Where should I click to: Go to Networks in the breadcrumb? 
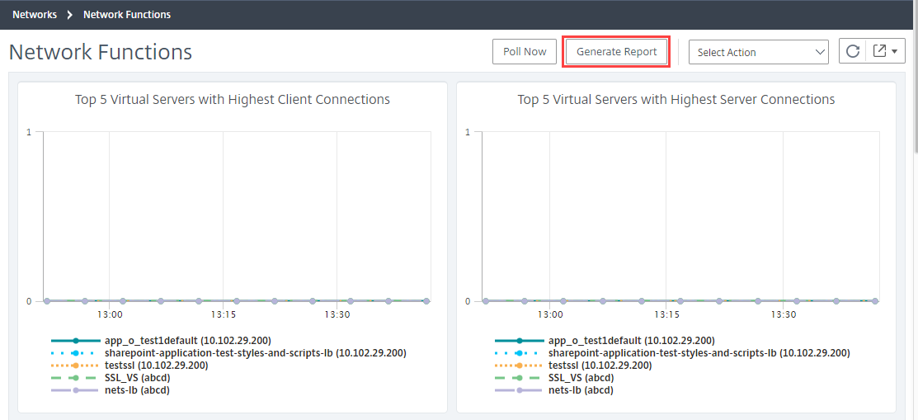click(x=35, y=15)
